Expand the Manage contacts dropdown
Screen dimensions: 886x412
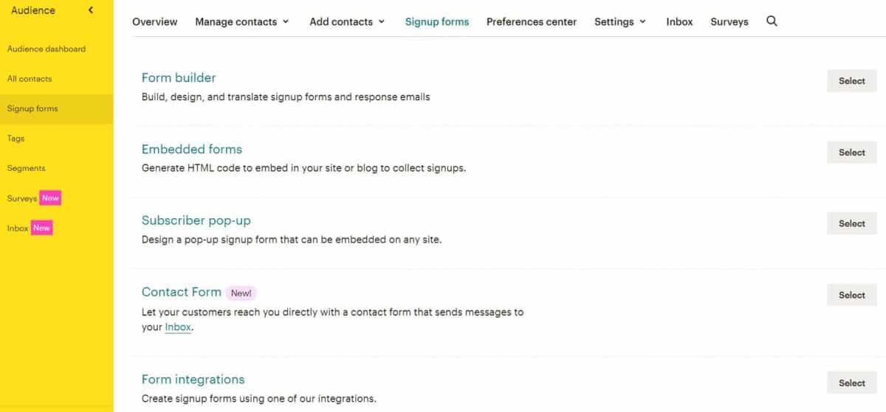241,21
